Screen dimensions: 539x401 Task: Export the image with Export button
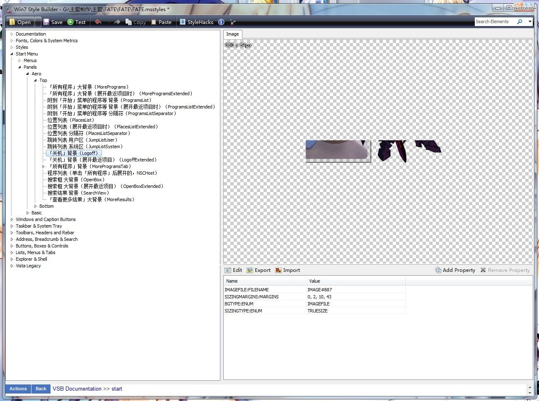pos(259,270)
